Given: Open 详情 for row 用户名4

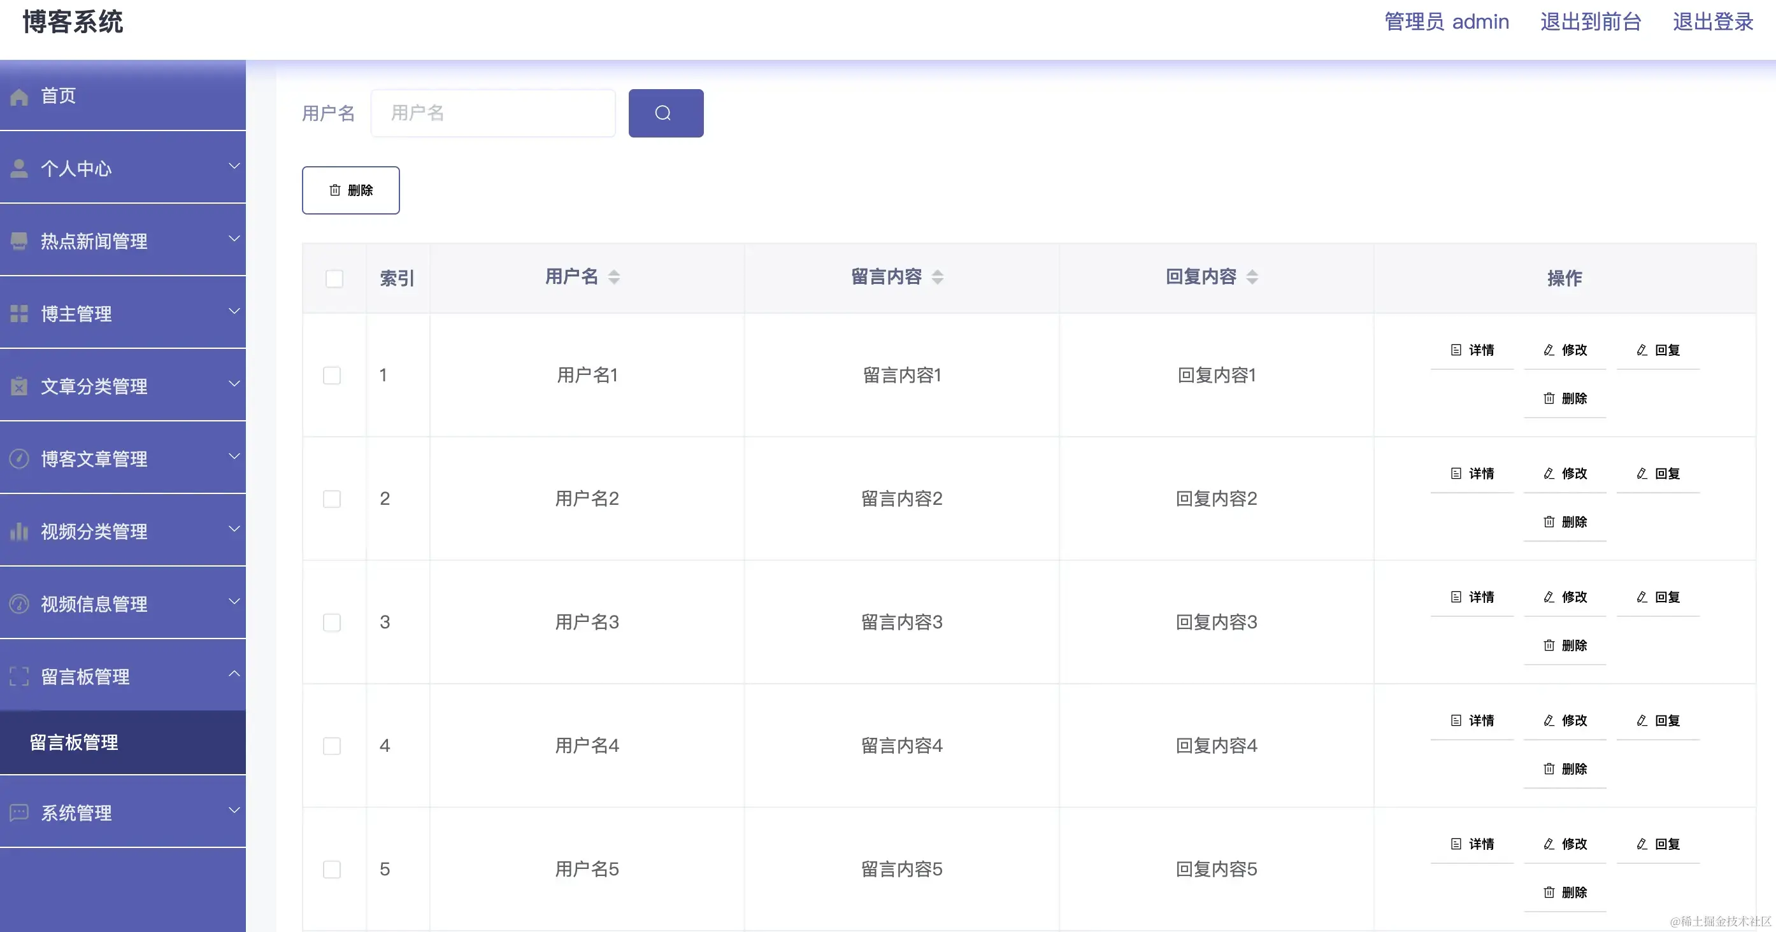Looking at the screenshot, I should pos(1472,721).
